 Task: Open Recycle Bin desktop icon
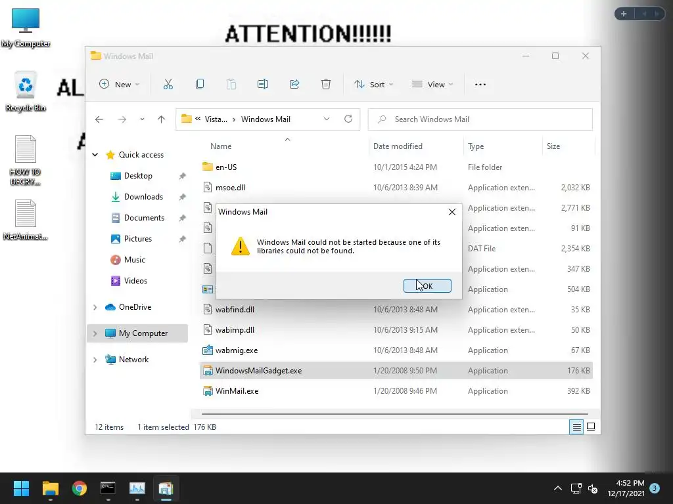click(x=26, y=92)
